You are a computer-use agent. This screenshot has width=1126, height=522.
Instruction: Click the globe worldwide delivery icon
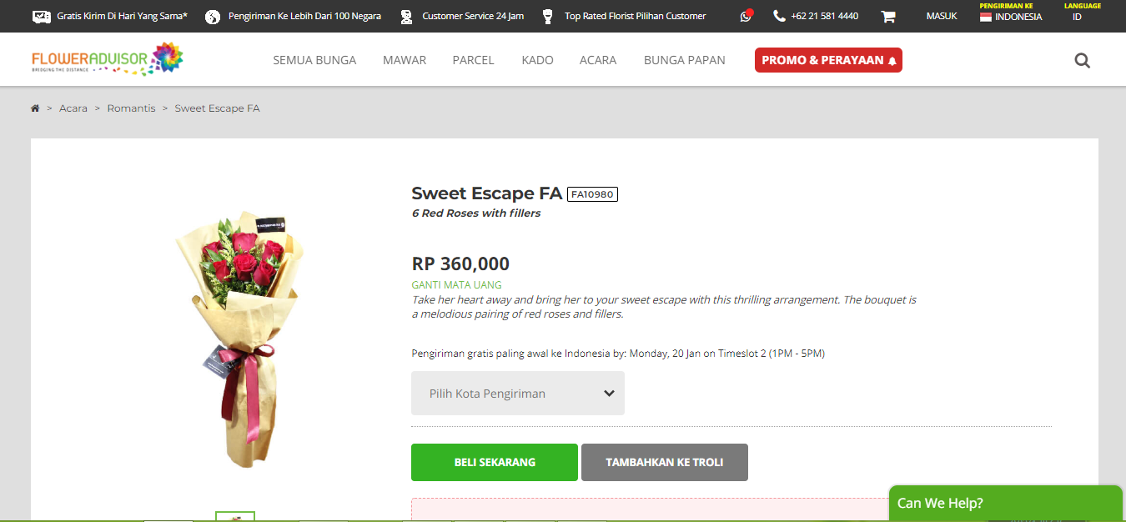(213, 16)
